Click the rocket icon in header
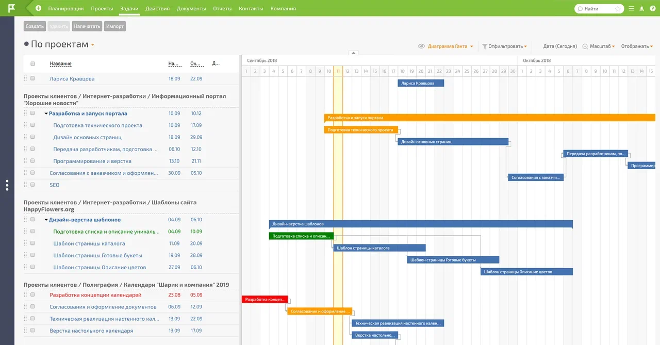The height and width of the screenshot is (345, 660). (x=642, y=9)
